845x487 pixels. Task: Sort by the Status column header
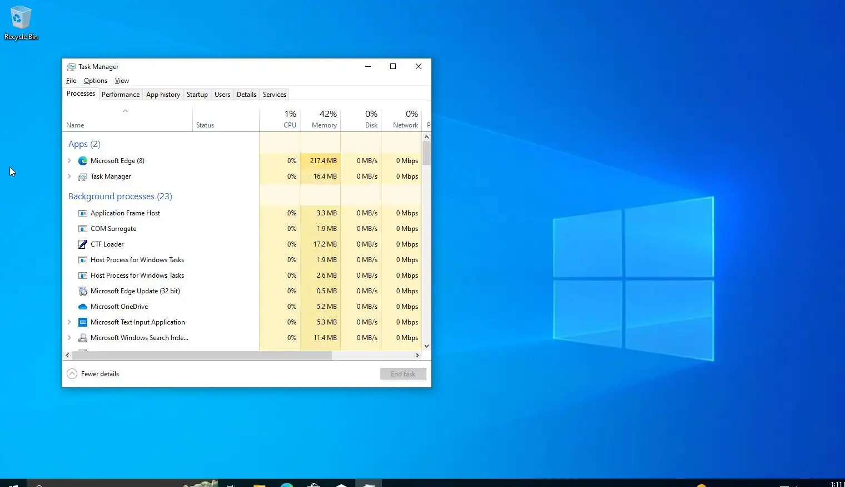point(226,119)
